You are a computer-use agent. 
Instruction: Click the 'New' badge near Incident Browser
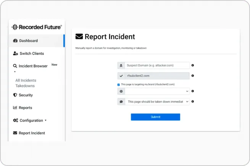pyautogui.click(x=54, y=65)
